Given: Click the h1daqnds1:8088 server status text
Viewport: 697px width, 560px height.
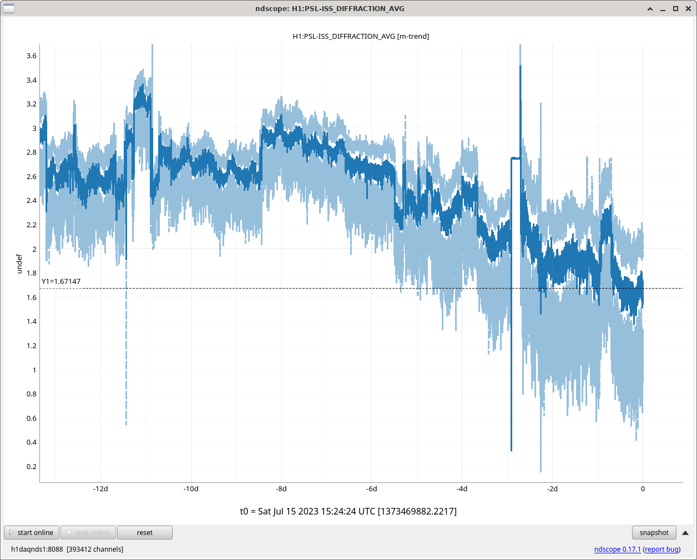Looking at the screenshot, I should point(67,549).
